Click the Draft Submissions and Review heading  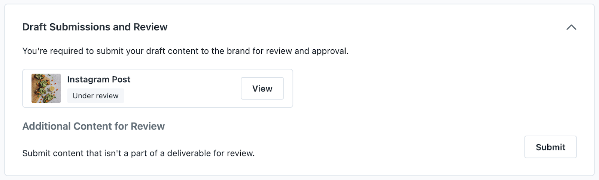95,27
